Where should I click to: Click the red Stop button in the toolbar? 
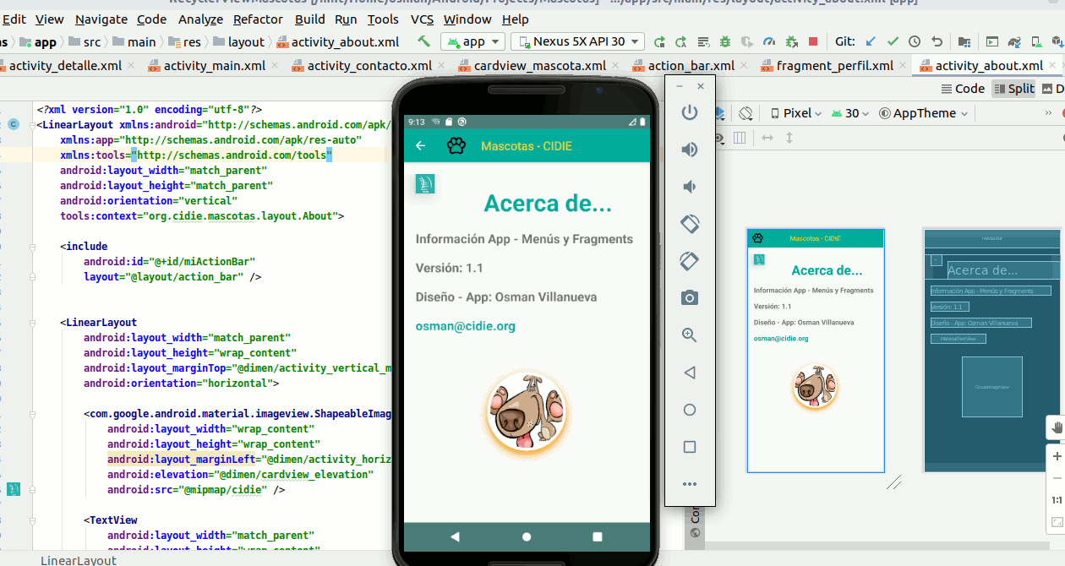tap(813, 41)
